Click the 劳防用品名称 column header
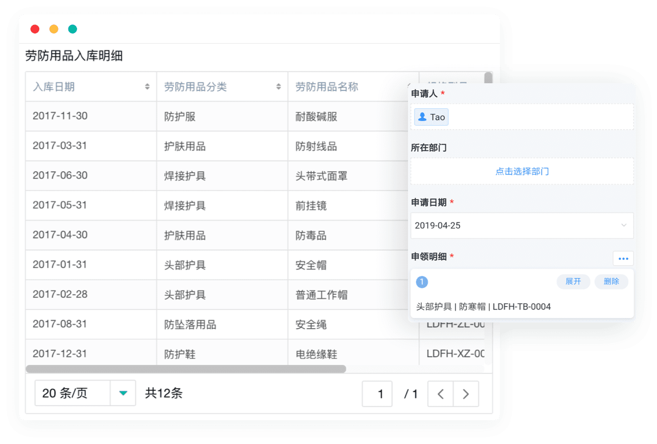657x444 pixels. tap(327, 87)
